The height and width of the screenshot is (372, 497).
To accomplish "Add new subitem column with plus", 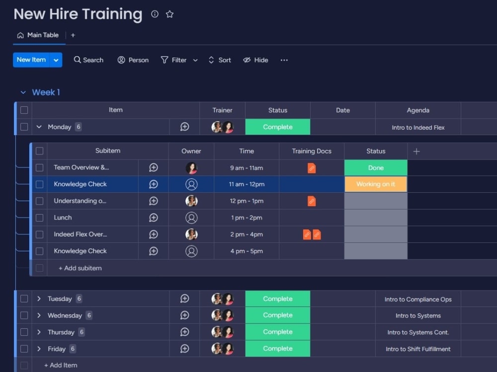I will click(416, 151).
